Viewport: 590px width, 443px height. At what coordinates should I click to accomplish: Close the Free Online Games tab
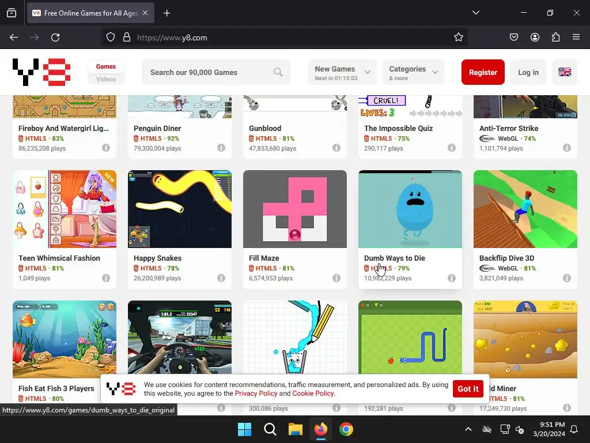click(145, 13)
